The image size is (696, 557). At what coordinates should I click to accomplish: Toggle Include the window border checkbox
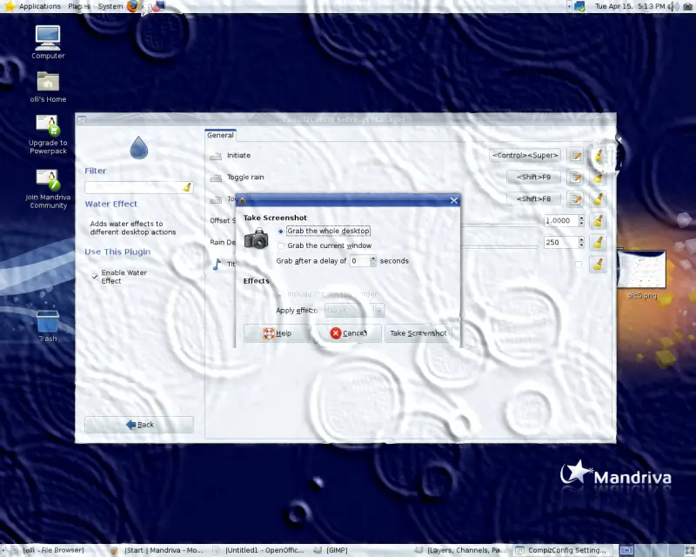pos(280,294)
